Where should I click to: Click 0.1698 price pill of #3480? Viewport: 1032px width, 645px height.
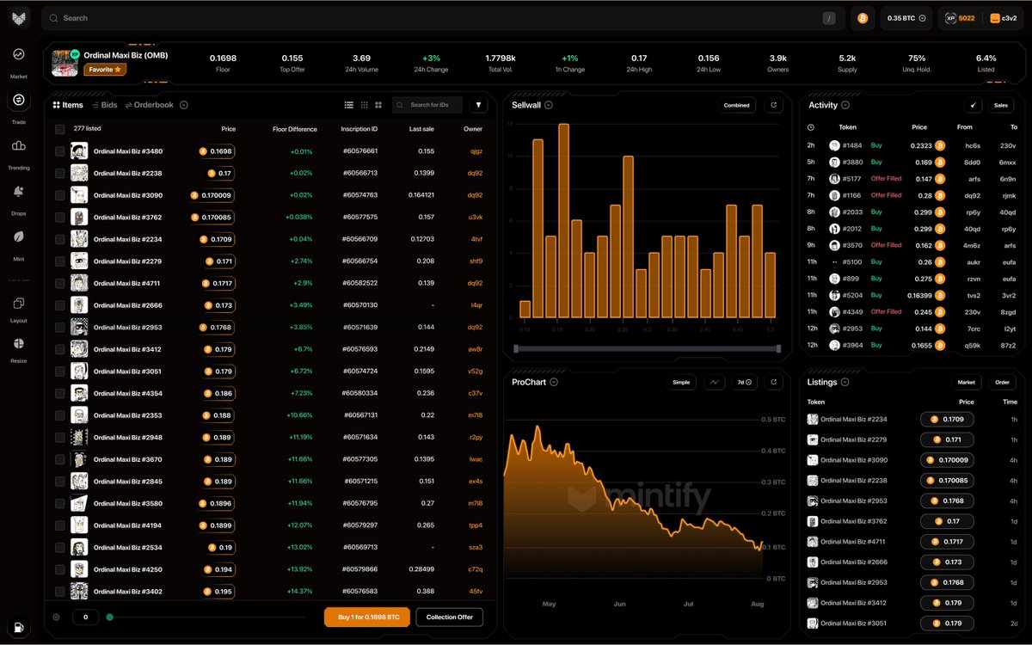pyautogui.click(x=216, y=151)
